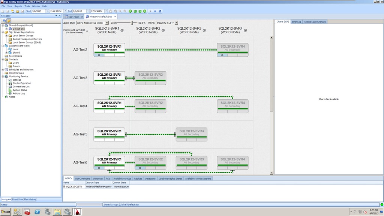
Task: Switch to the WSFC Members tab
Action: (x=82, y=178)
